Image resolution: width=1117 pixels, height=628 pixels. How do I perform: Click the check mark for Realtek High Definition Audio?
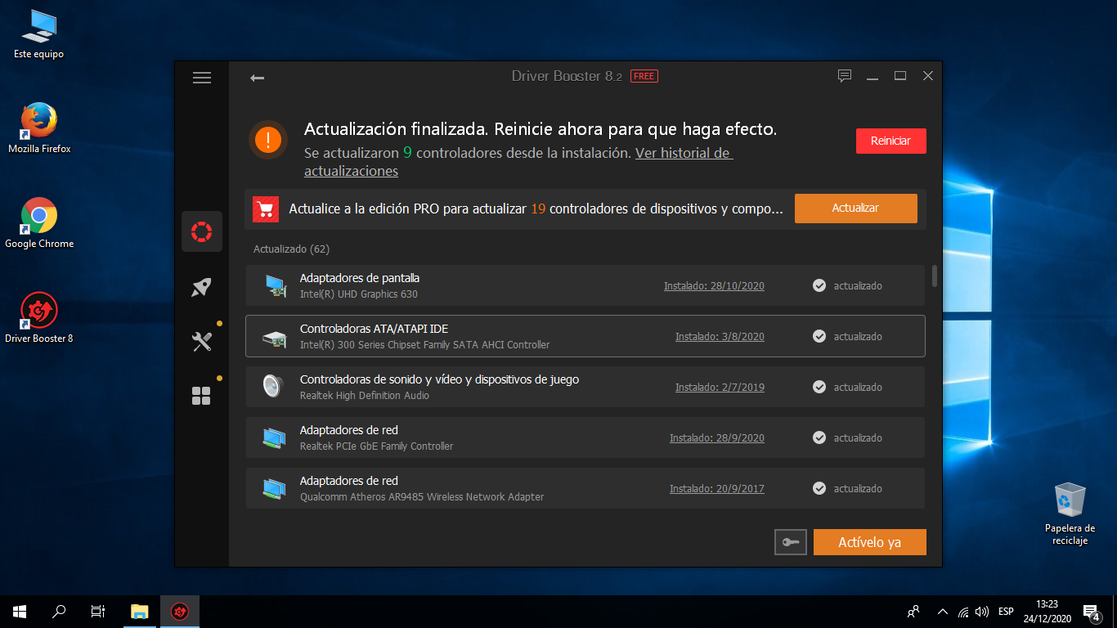[819, 387]
